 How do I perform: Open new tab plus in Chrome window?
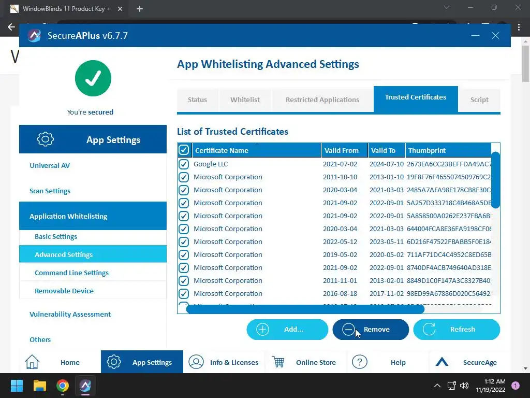point(140,9)
